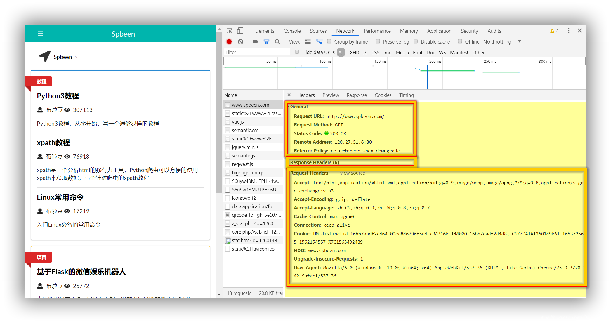Click view count eye icon for xpath教程
The width and height of the screenshot is (611, 323).
(x=67, y=157)
